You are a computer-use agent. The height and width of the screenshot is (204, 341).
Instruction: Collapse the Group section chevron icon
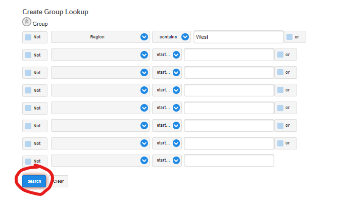pyautogui.click(x=27, y=22)
